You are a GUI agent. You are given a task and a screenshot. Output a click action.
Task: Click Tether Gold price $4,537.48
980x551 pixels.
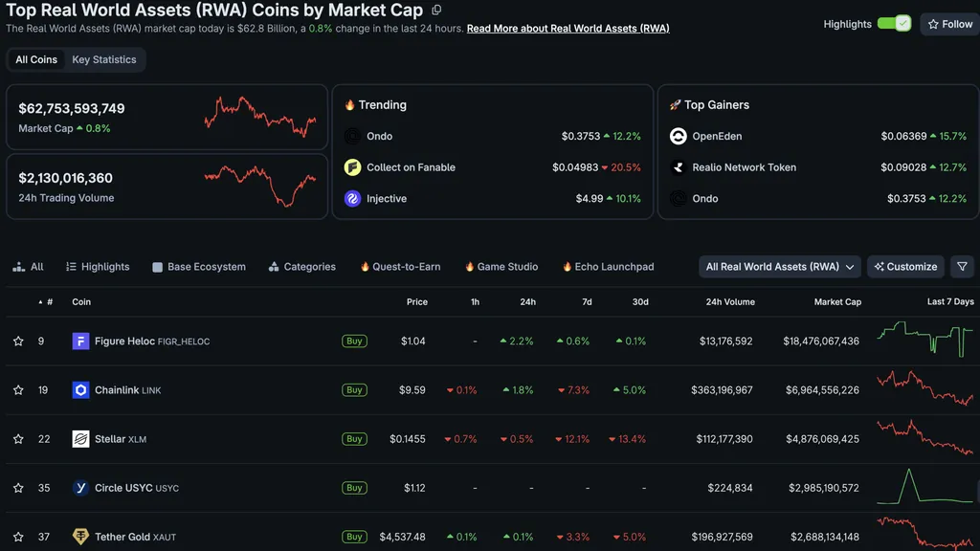tap(403, 537)
